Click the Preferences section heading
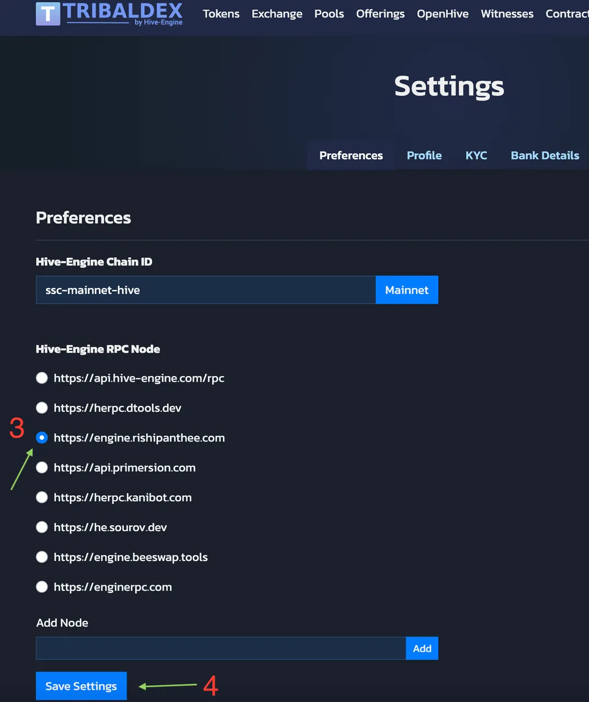The width and height of the screenshot is (589, 702). pyautogui.click(x=83, y=218)
